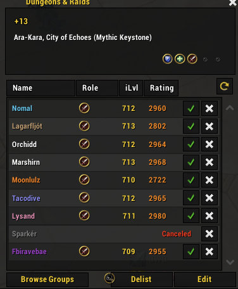The width and height of the screenshot is (238, 289).
Task: Accept Moonlulz with the green checkmark
Action: coord(191,180)
